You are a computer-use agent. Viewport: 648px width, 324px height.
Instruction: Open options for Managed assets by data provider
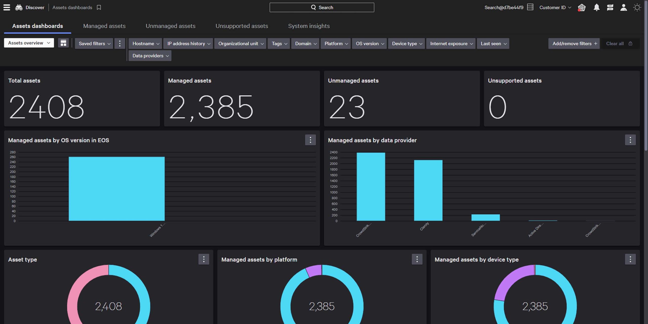tap(630, 140)
